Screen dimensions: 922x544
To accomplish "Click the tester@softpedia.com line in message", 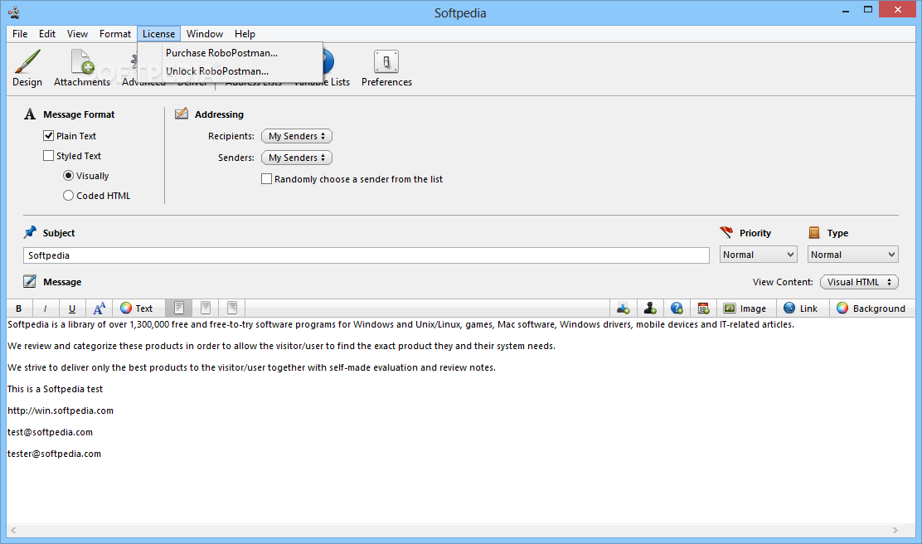I will pyautogui.click(x=54, y=454).
